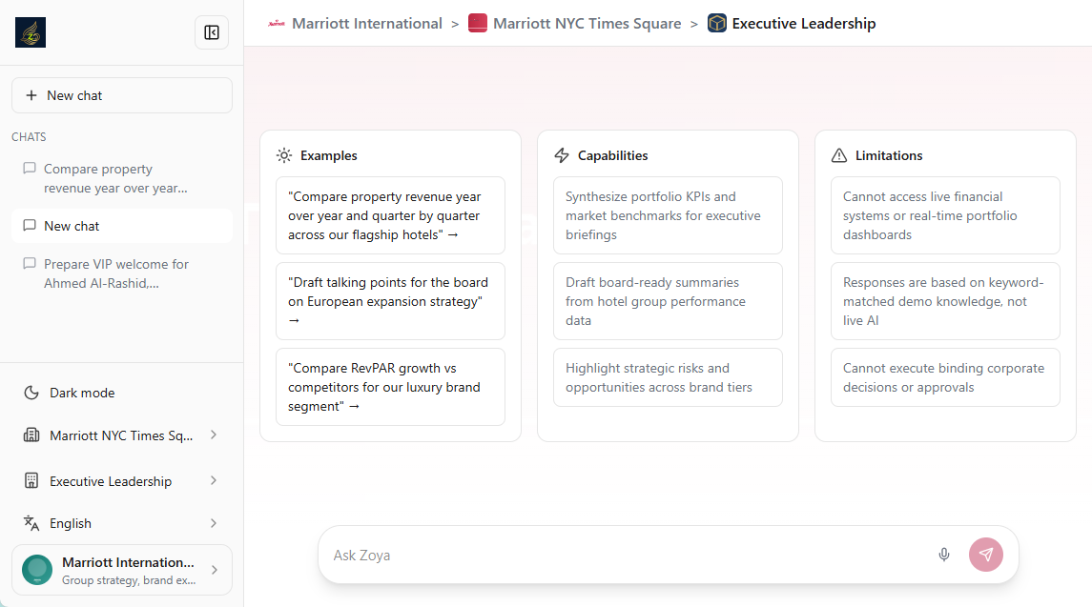The image size is (1092, 607).
Task: Click Cannot access live financial systems limitation
Action: [945, 215]
